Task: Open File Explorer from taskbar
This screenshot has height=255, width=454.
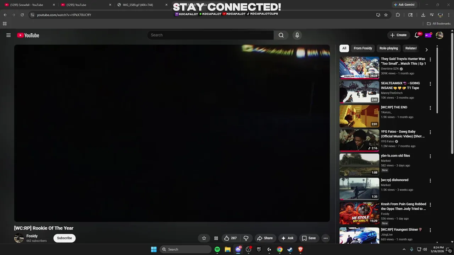Action: (228, 249)
